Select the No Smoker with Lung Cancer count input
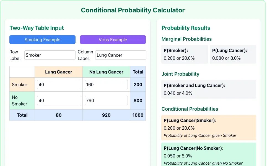The height and width of the screenshot is (166, 267). (59, 100)
